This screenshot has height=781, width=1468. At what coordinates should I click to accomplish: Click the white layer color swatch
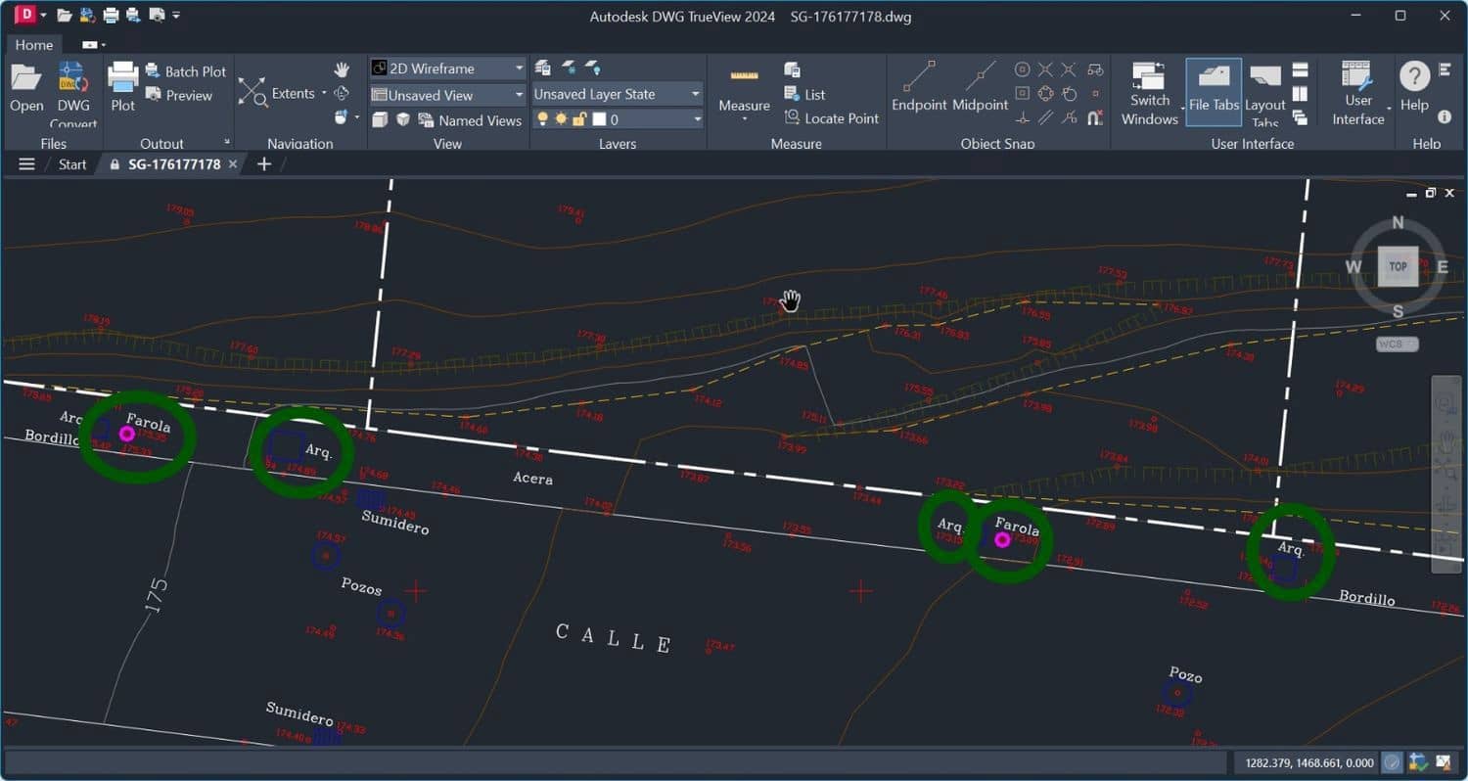[x=599, y=119]
